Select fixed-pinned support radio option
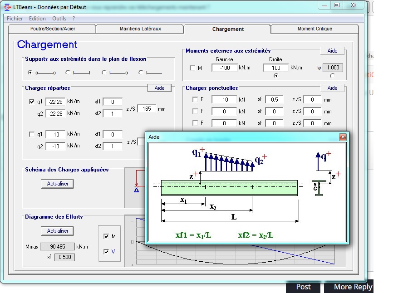398x293 pixels. click(104, 73)
